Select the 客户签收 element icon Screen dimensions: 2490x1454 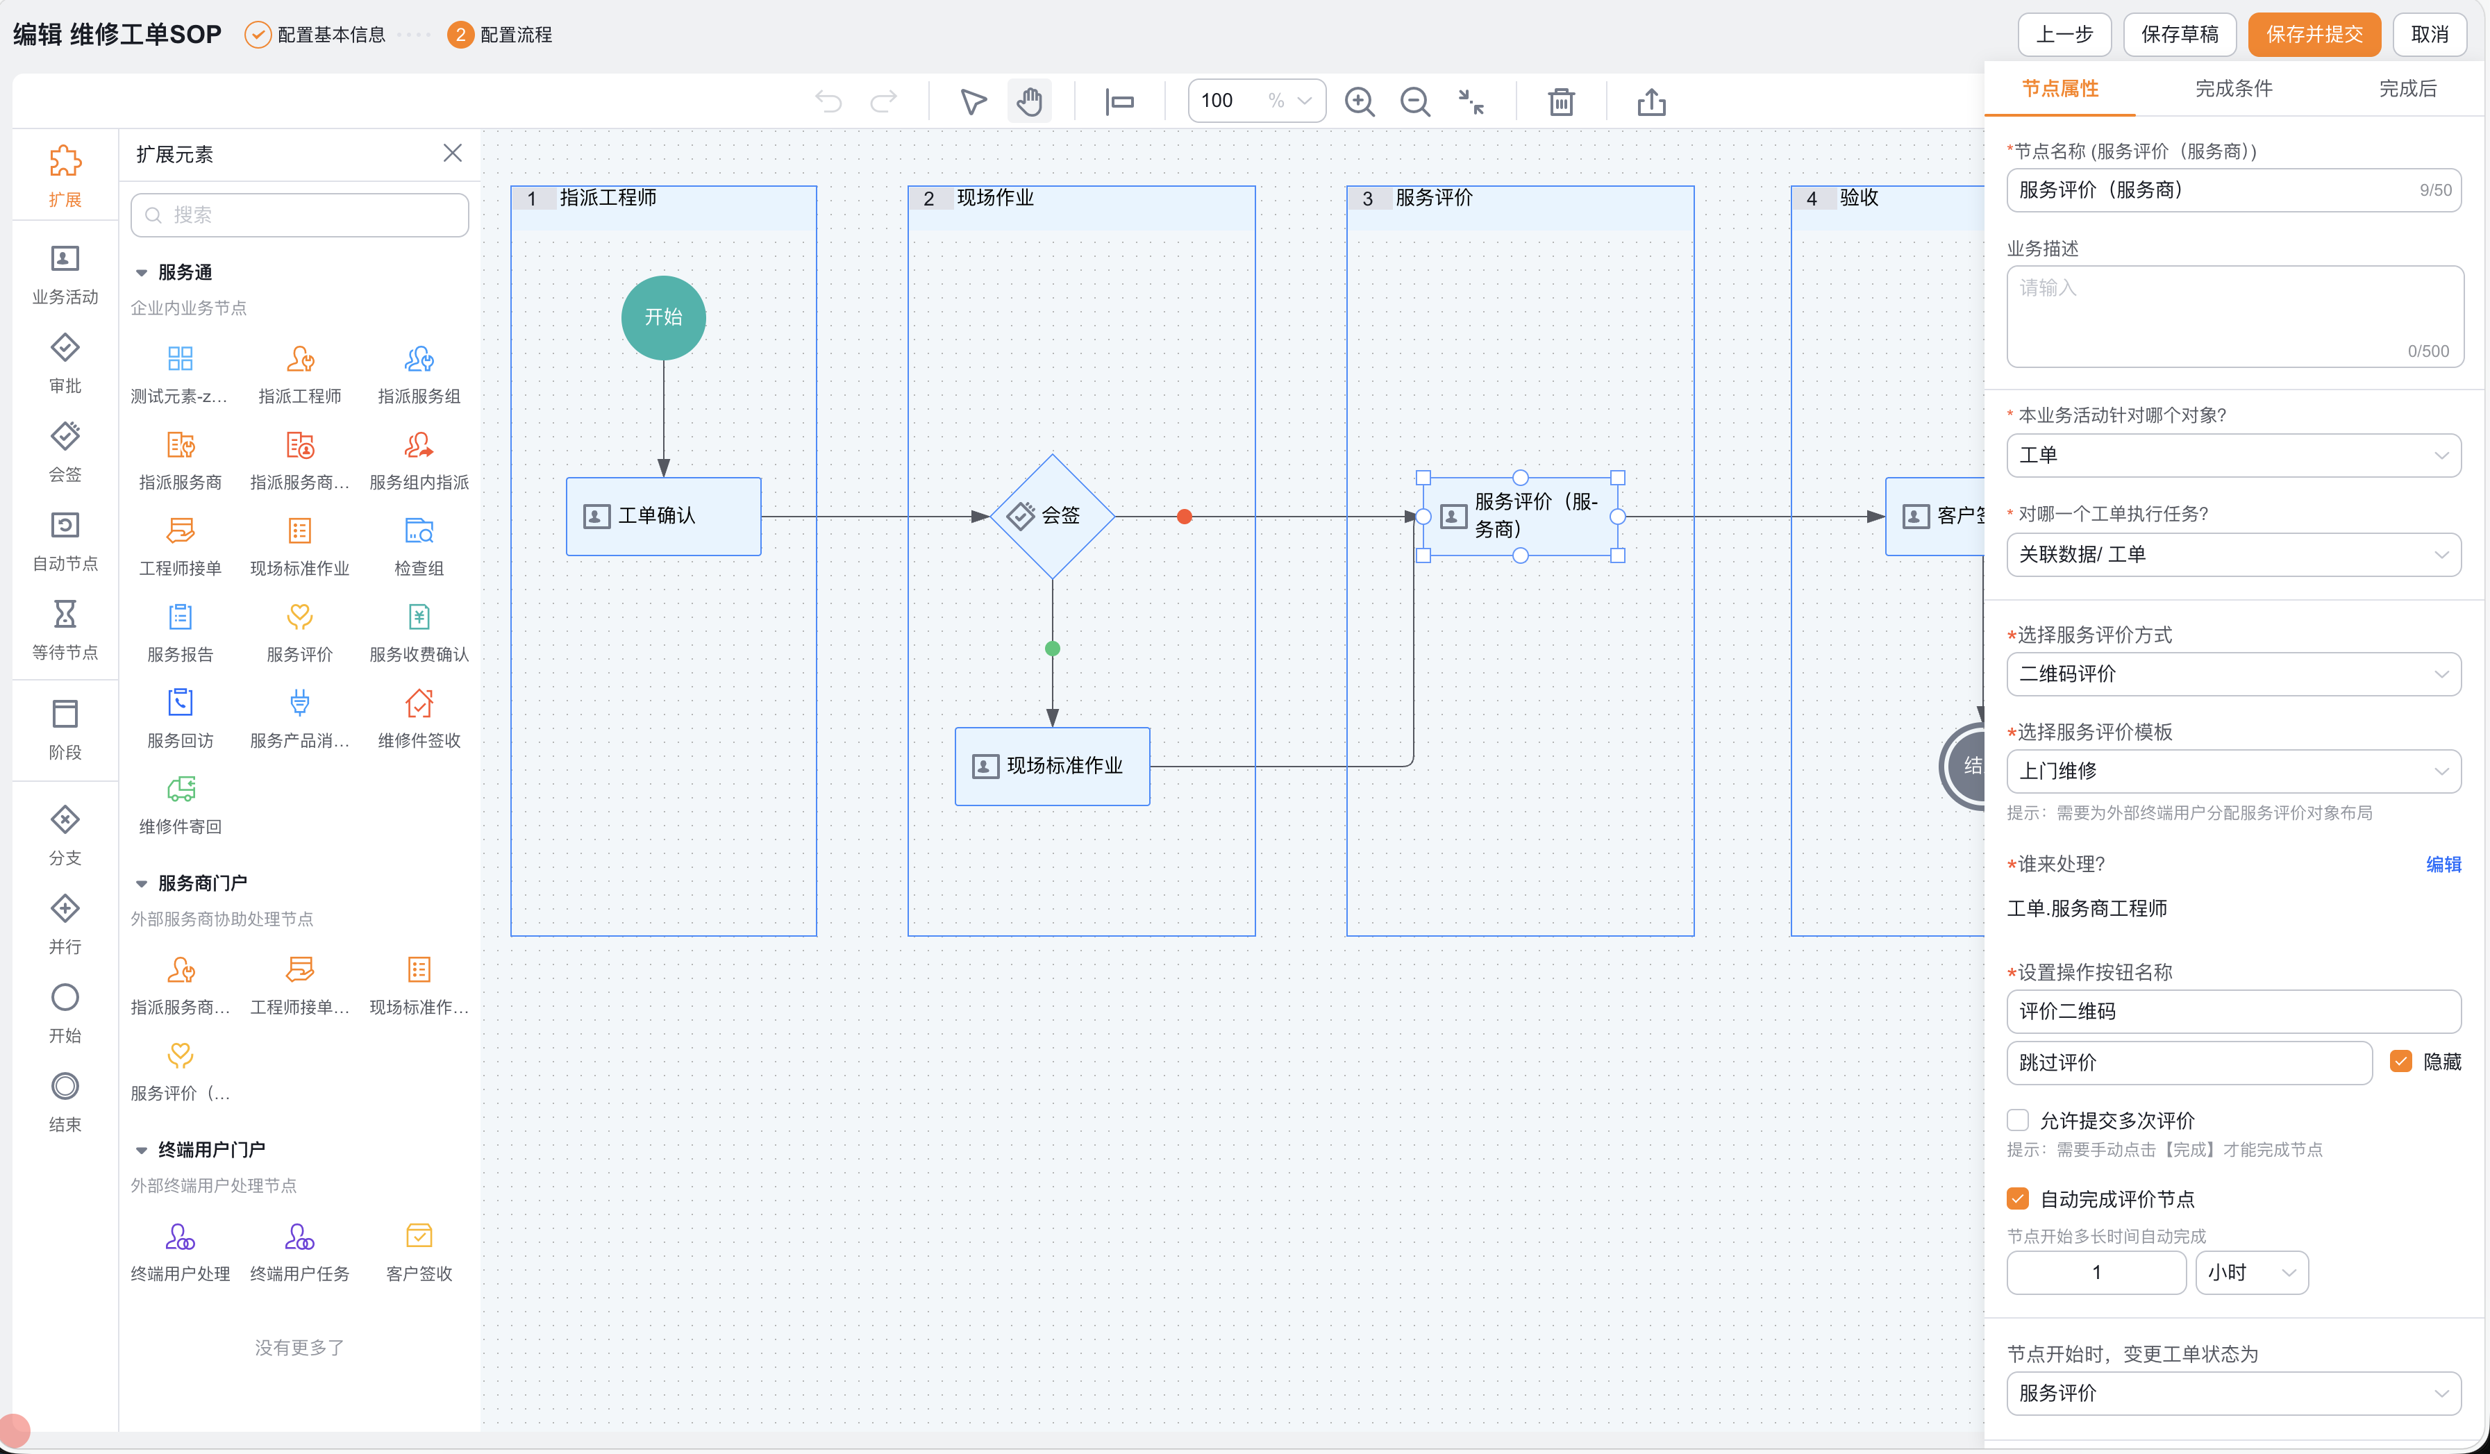pyautogui.click(x=419, y=1237)
